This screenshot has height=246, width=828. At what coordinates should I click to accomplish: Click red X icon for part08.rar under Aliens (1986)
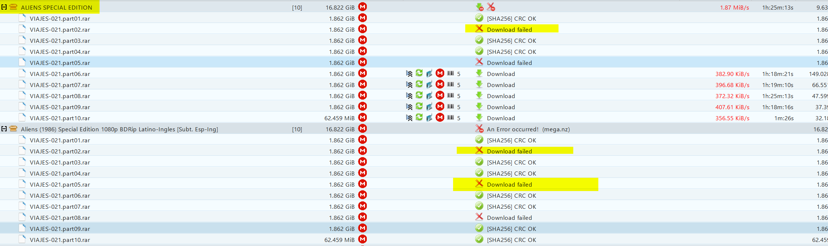479,217
